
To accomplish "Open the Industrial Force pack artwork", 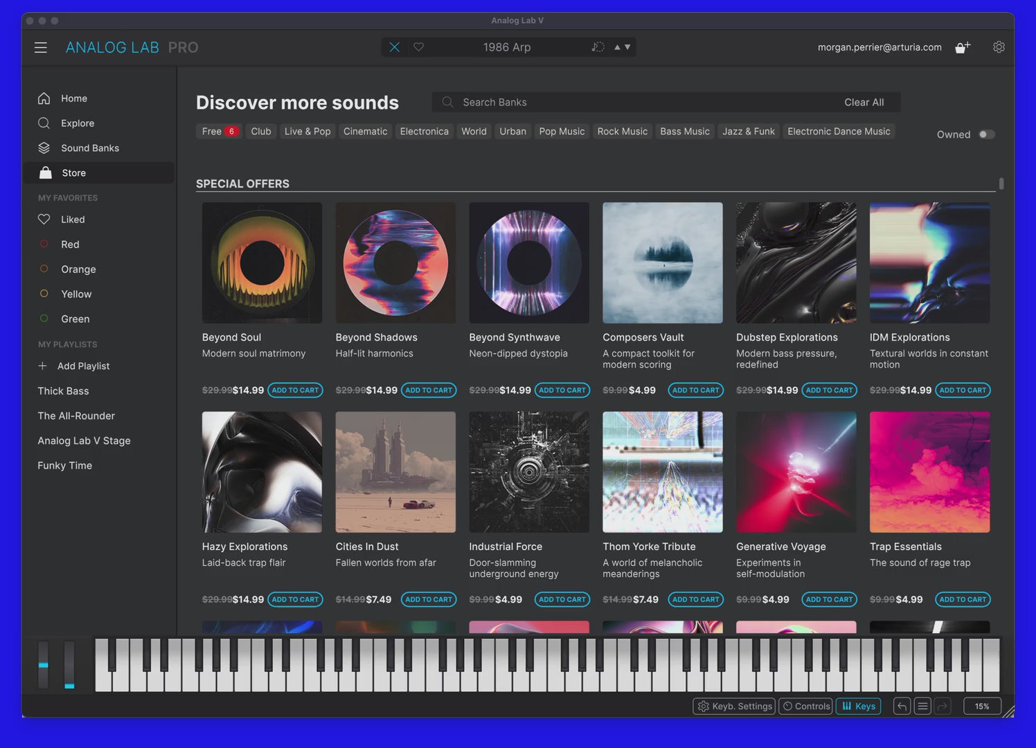I will pos(529,472).
